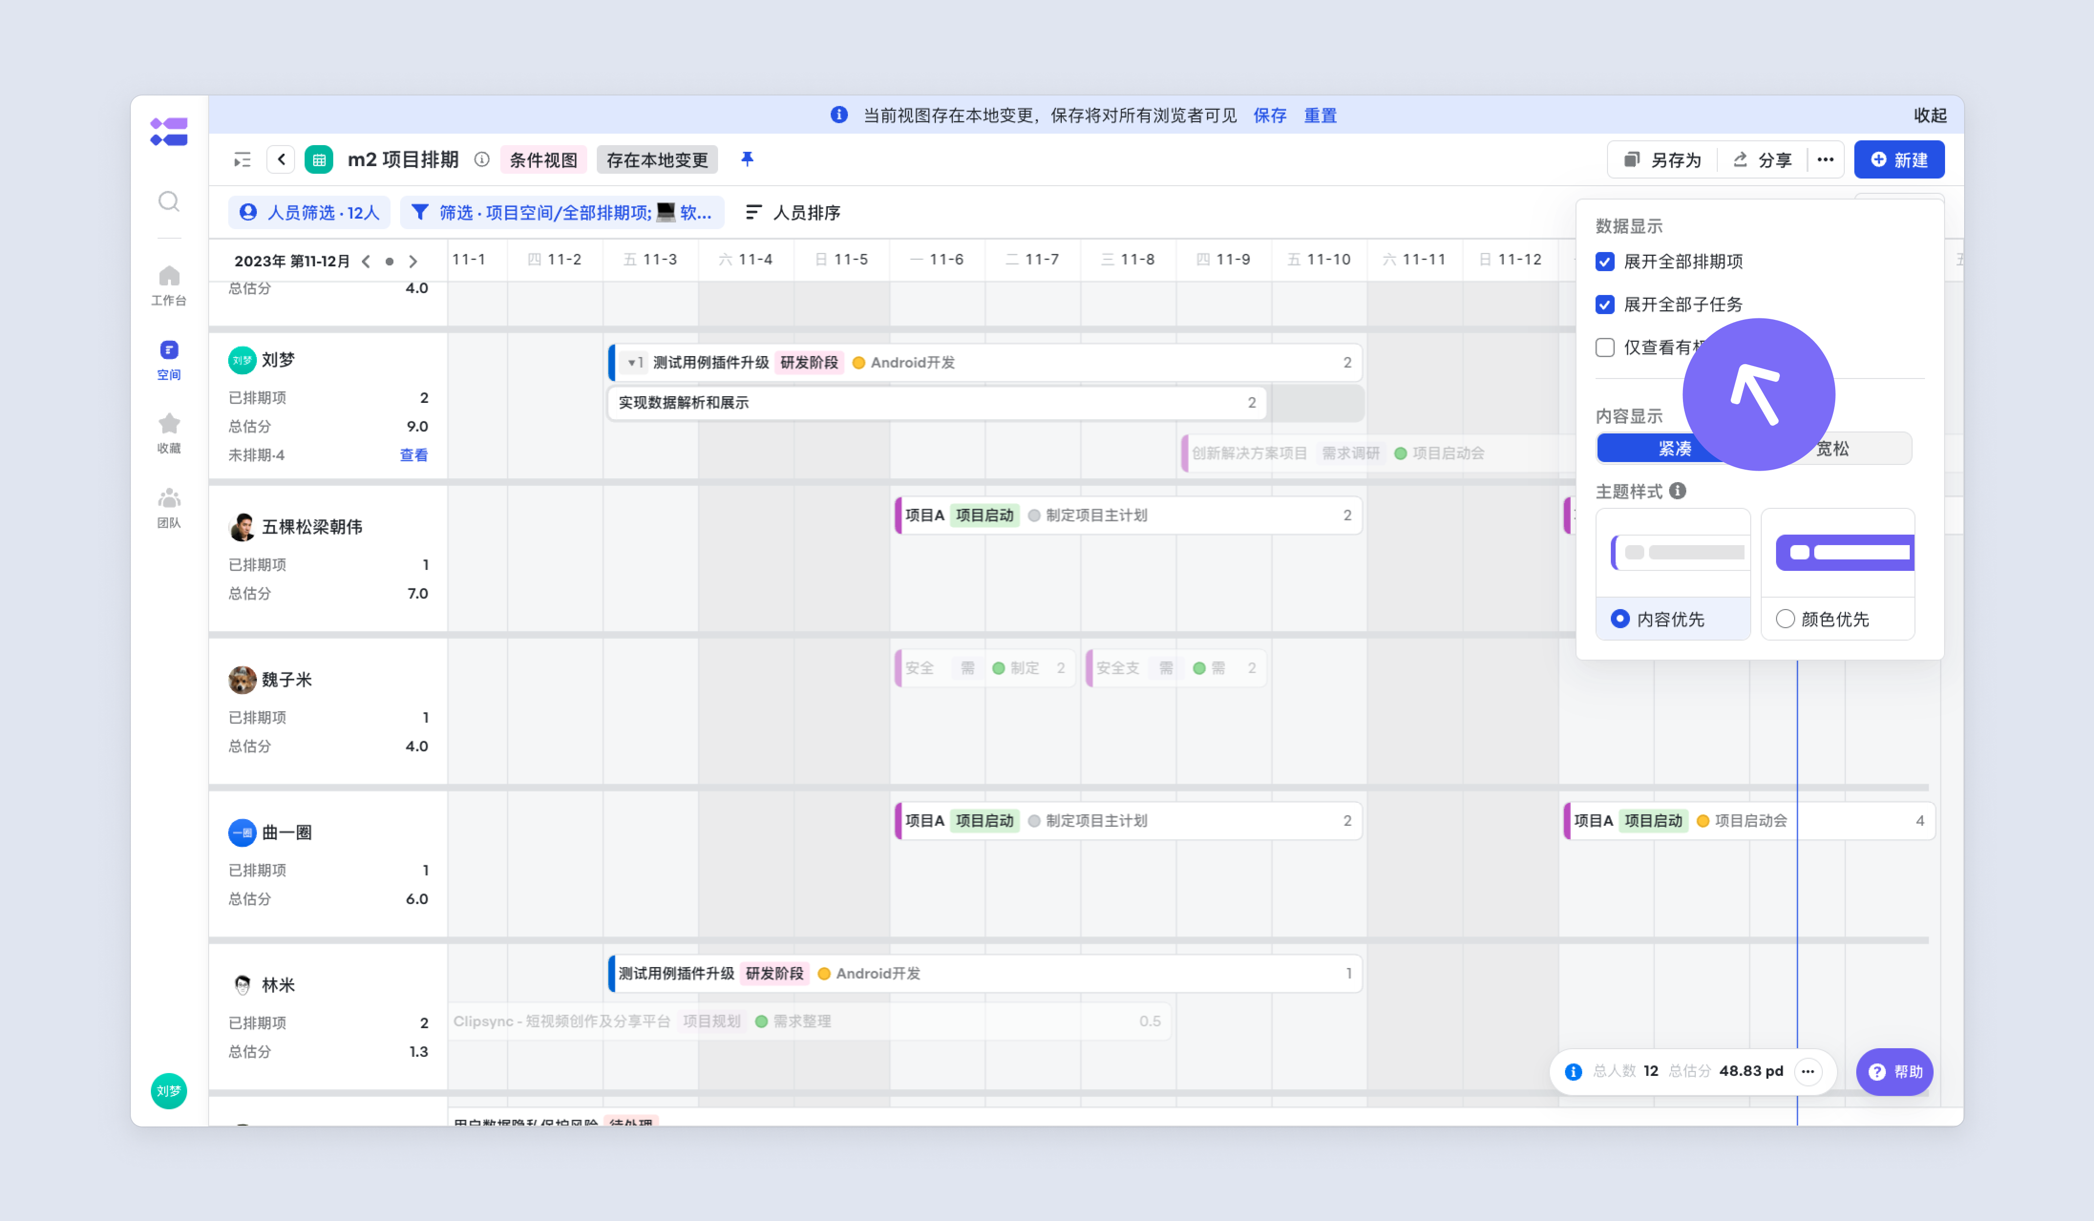Pick the 内容优先 theme preview thumbnail
The image size is (2094, 1221).
tap(1673, 553)
